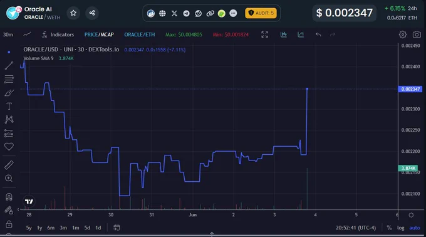
Task: Open the share icon next to the star
Action: (x=92, y=13)
